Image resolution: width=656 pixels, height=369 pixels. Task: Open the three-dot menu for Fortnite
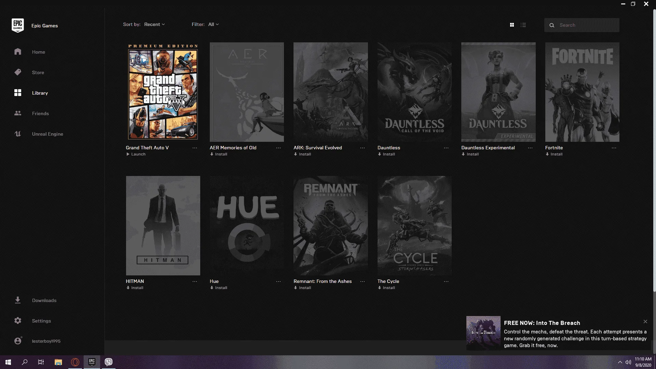pyautogui.click(x=614, y=148)
